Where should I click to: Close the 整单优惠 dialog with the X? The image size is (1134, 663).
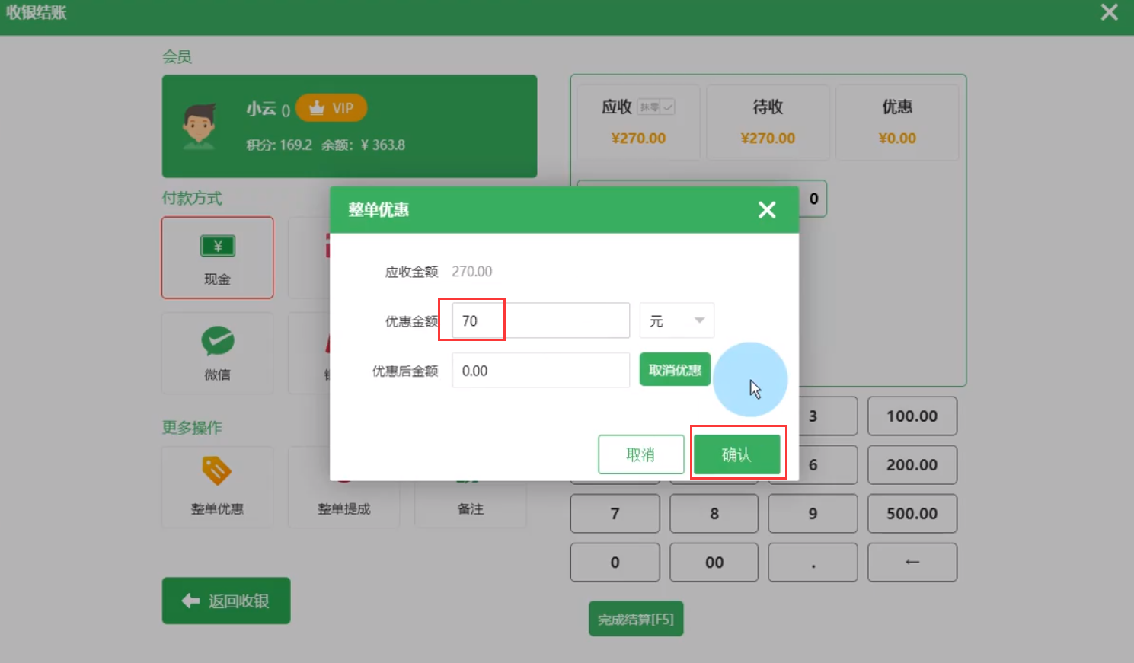(x=767, y=210)
